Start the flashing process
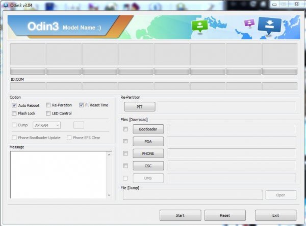This screenshot has width=306, height=226. [x=181, y=215]
